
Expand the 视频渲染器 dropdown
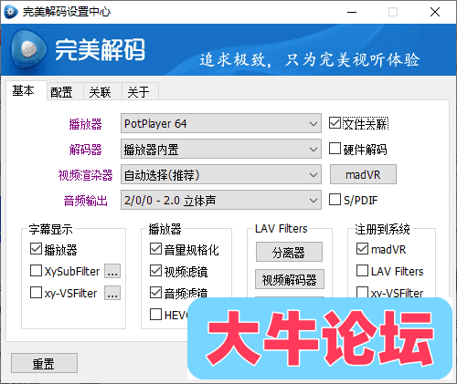point(221,174)
